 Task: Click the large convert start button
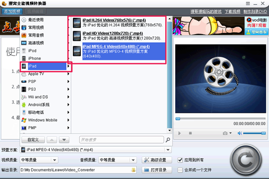tap(246, 160)
